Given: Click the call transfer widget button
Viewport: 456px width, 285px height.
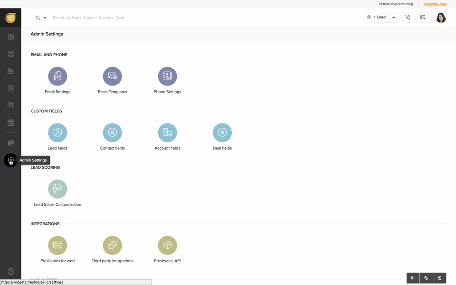Looking at the screenshot, I should coord(426,278).
